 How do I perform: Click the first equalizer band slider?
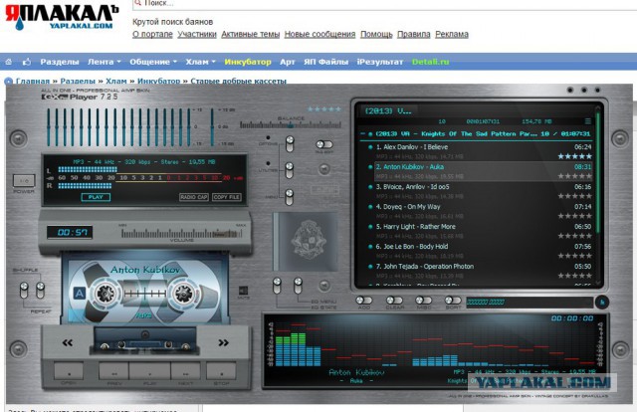48,126
